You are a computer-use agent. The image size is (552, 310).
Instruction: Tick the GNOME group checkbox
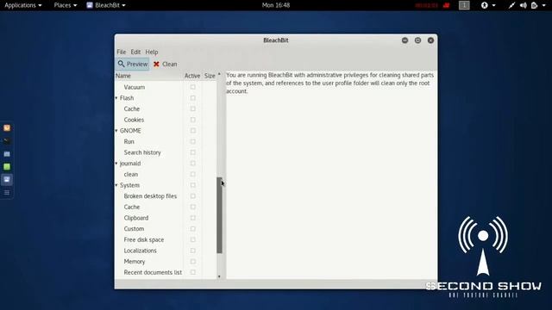193,130
